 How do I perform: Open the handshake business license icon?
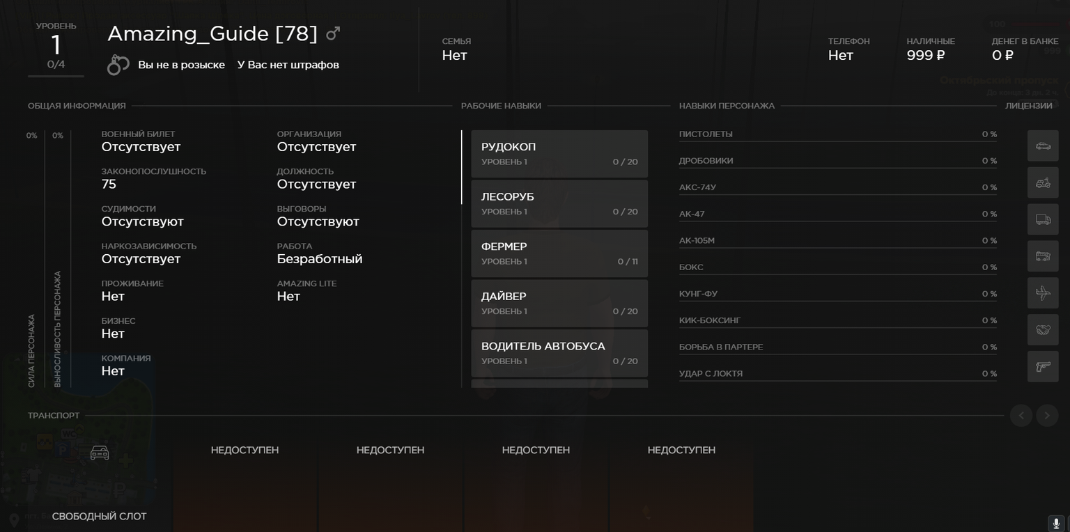[x=1043, y=330]
